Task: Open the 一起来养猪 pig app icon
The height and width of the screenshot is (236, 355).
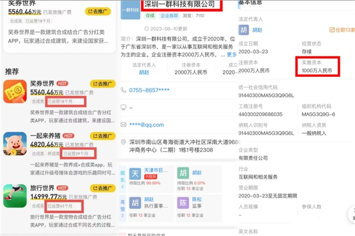Action: (15, 144)
